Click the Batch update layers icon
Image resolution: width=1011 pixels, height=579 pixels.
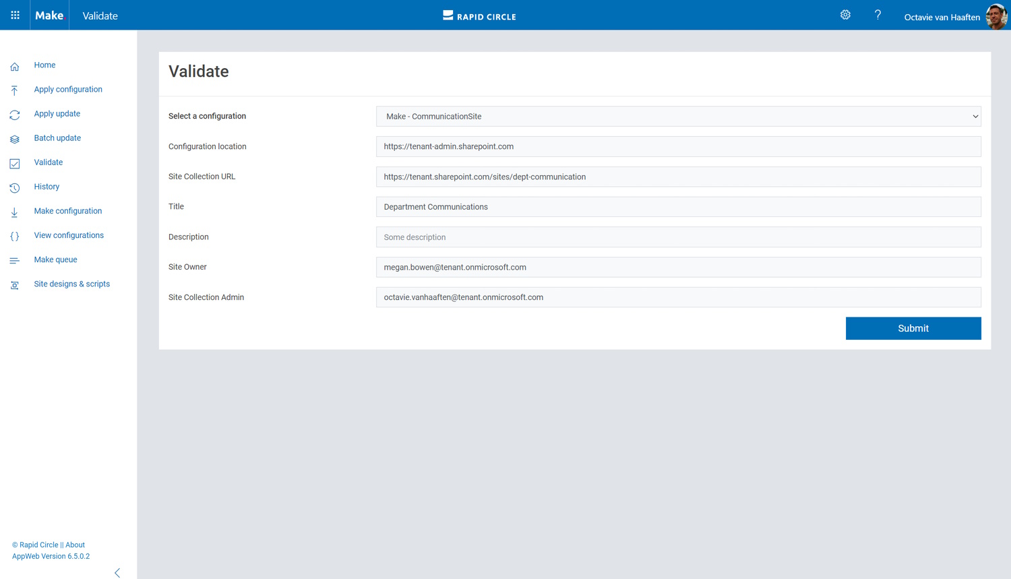(x=15, y=139)
